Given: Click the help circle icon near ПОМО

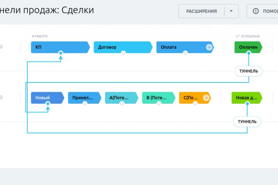Looking at the screenshot, I should coord(256,11).
